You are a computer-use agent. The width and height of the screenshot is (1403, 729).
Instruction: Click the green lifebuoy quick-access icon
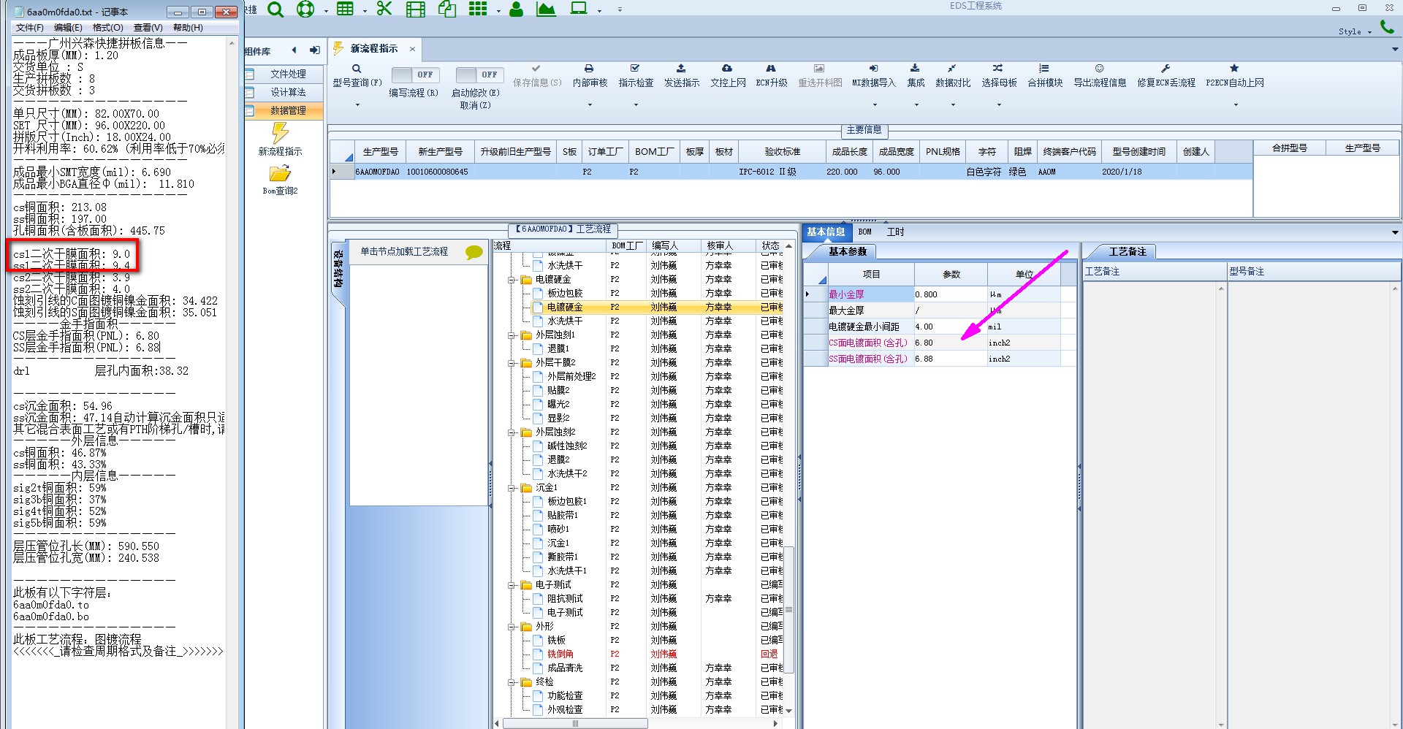point(305,9)
